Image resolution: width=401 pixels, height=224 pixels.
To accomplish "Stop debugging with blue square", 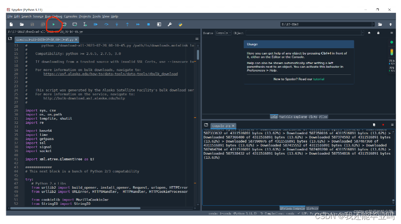I will (148, 24).
